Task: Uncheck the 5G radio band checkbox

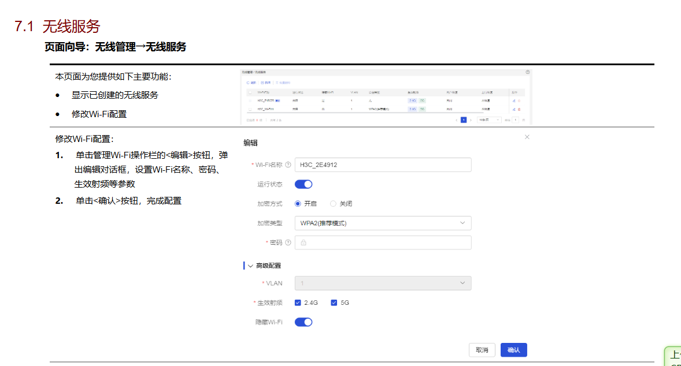Action: coord(334,302)
